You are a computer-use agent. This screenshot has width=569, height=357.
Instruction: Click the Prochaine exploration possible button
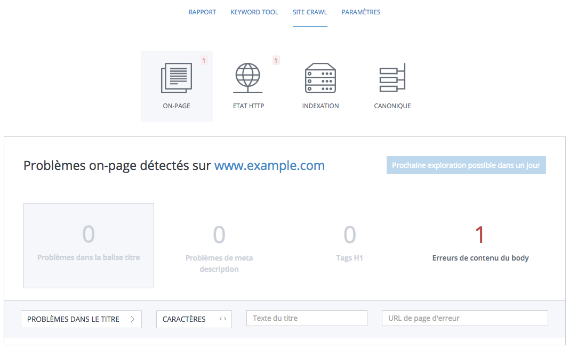(466, 165)
